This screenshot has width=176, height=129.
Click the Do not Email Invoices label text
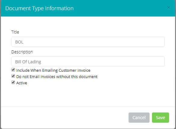57,77
